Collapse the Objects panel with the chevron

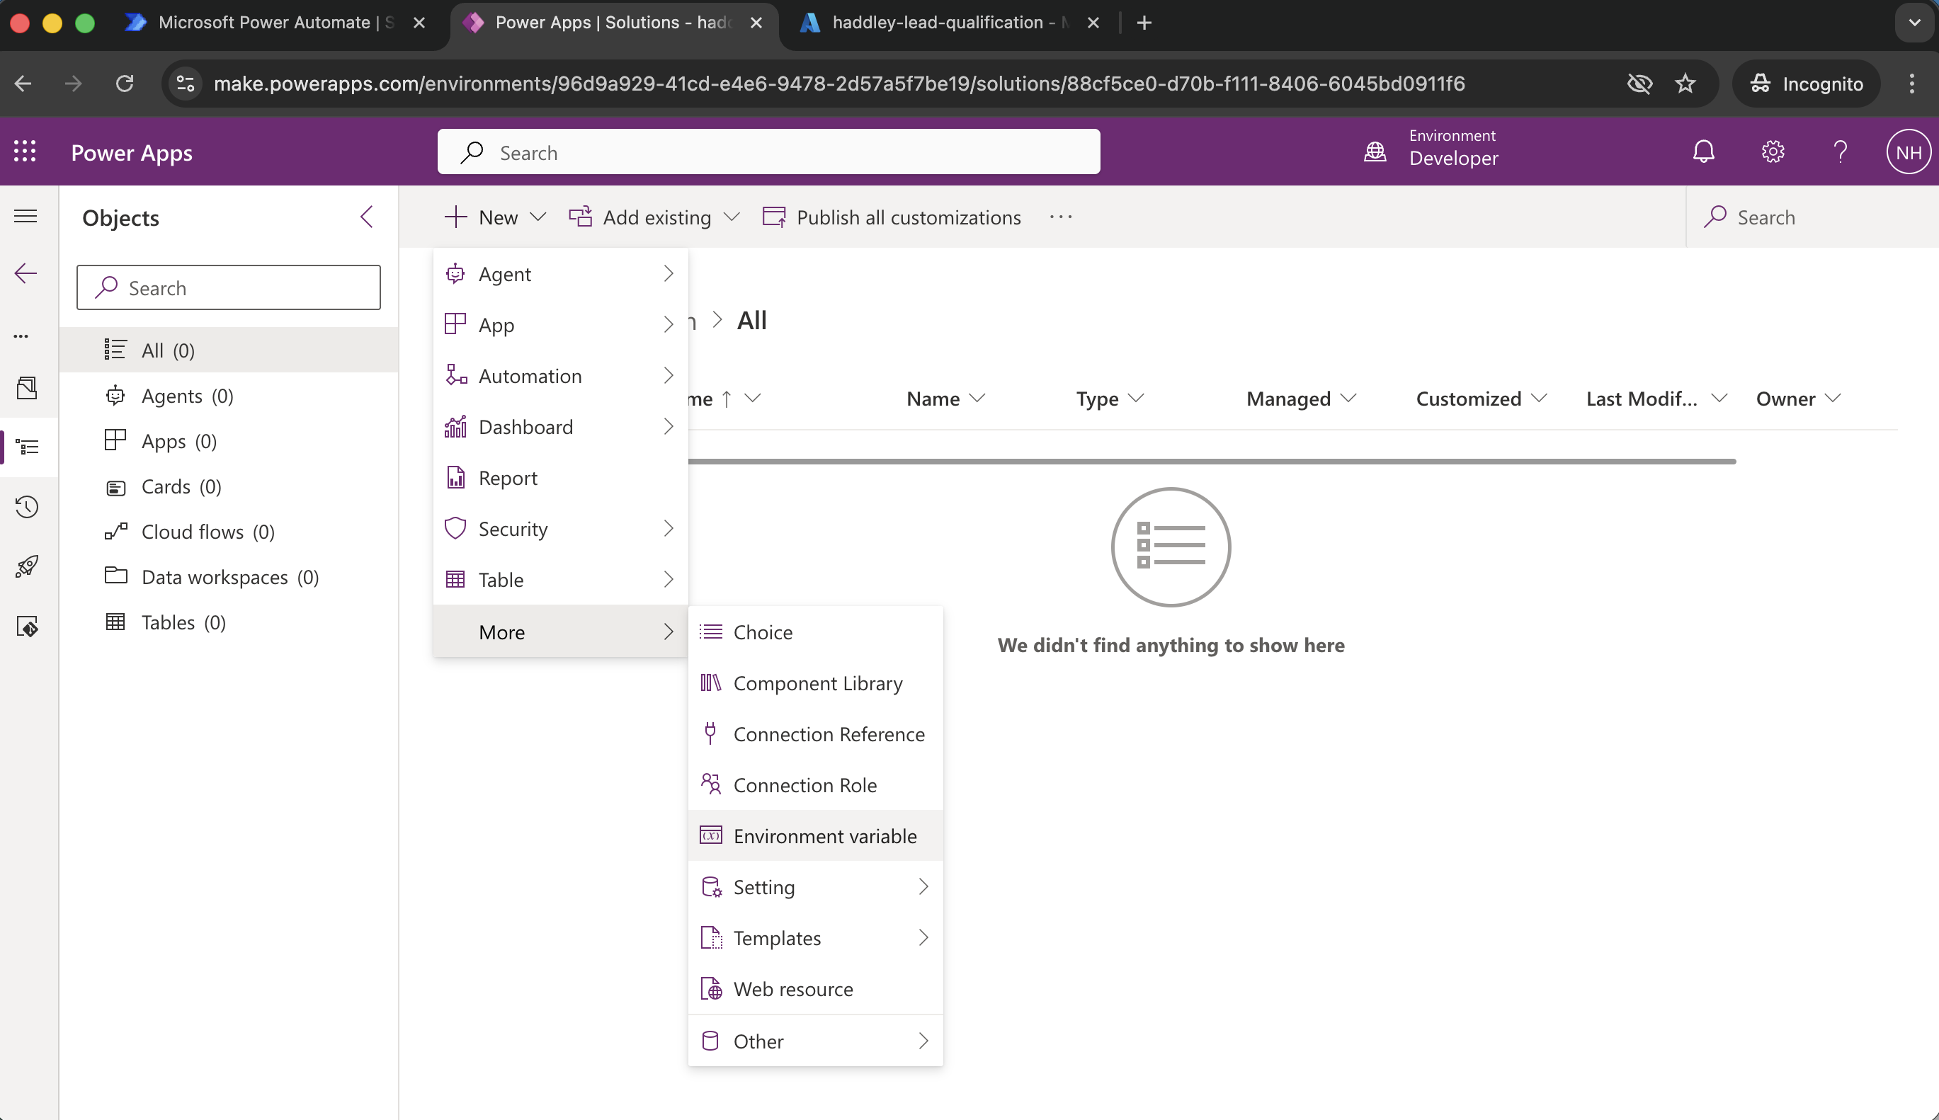tap(367, 217)
